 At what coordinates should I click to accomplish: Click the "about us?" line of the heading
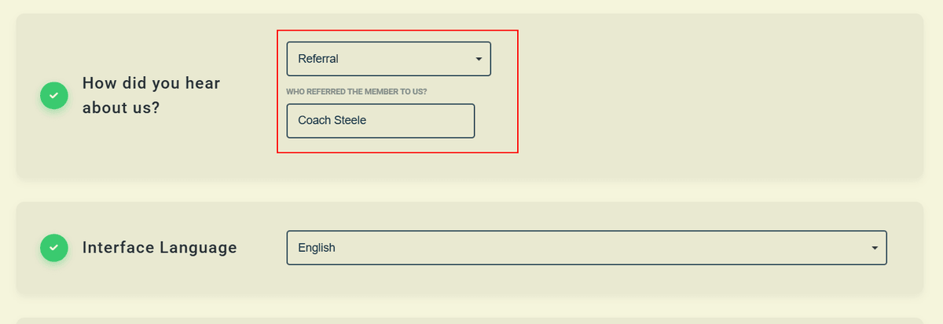tap(121, 107)
